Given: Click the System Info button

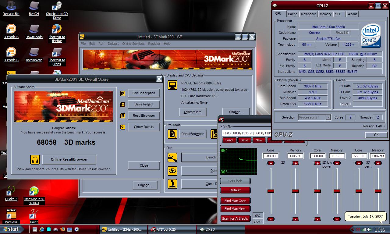Looking at the screenshot, I should [193, 112].
